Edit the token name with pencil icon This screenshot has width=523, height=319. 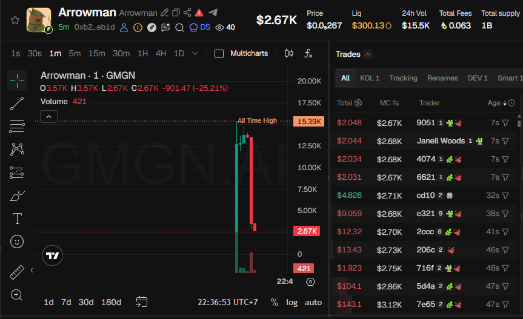164,13
